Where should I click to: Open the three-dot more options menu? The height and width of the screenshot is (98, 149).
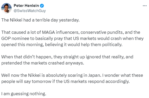(145, 6)
